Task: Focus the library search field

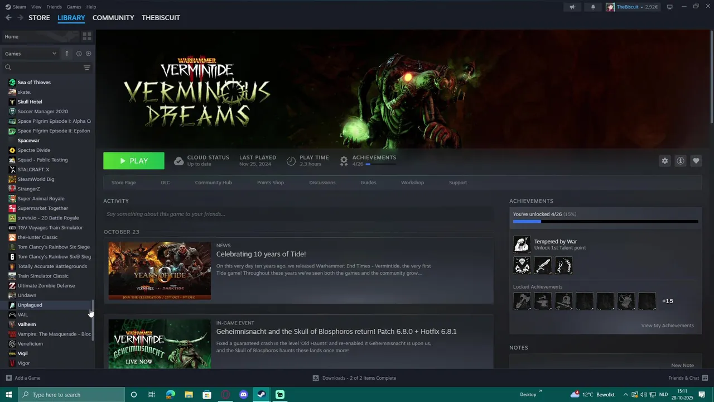Action: 42,68
